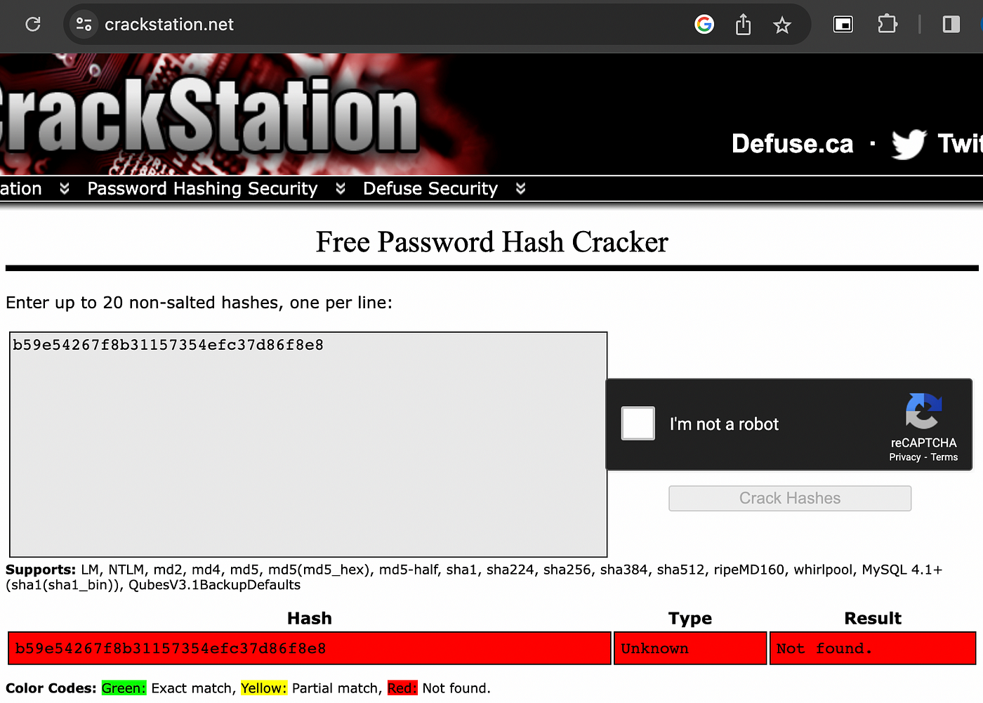Click the Red color code label
Viewport: 983px width, 703px height.
coord(402,688)
